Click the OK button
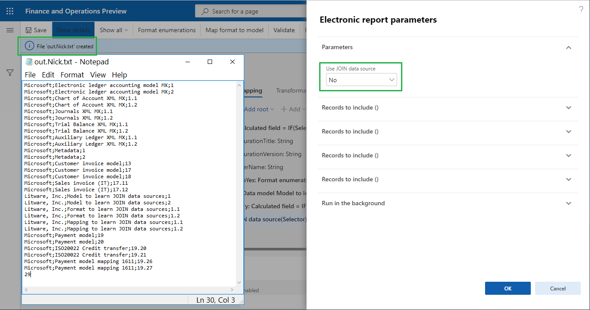The width and height of the screenshot is (590, 310). 508,288
